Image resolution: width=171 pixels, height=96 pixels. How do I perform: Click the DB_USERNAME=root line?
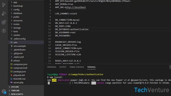click(65, 33)
